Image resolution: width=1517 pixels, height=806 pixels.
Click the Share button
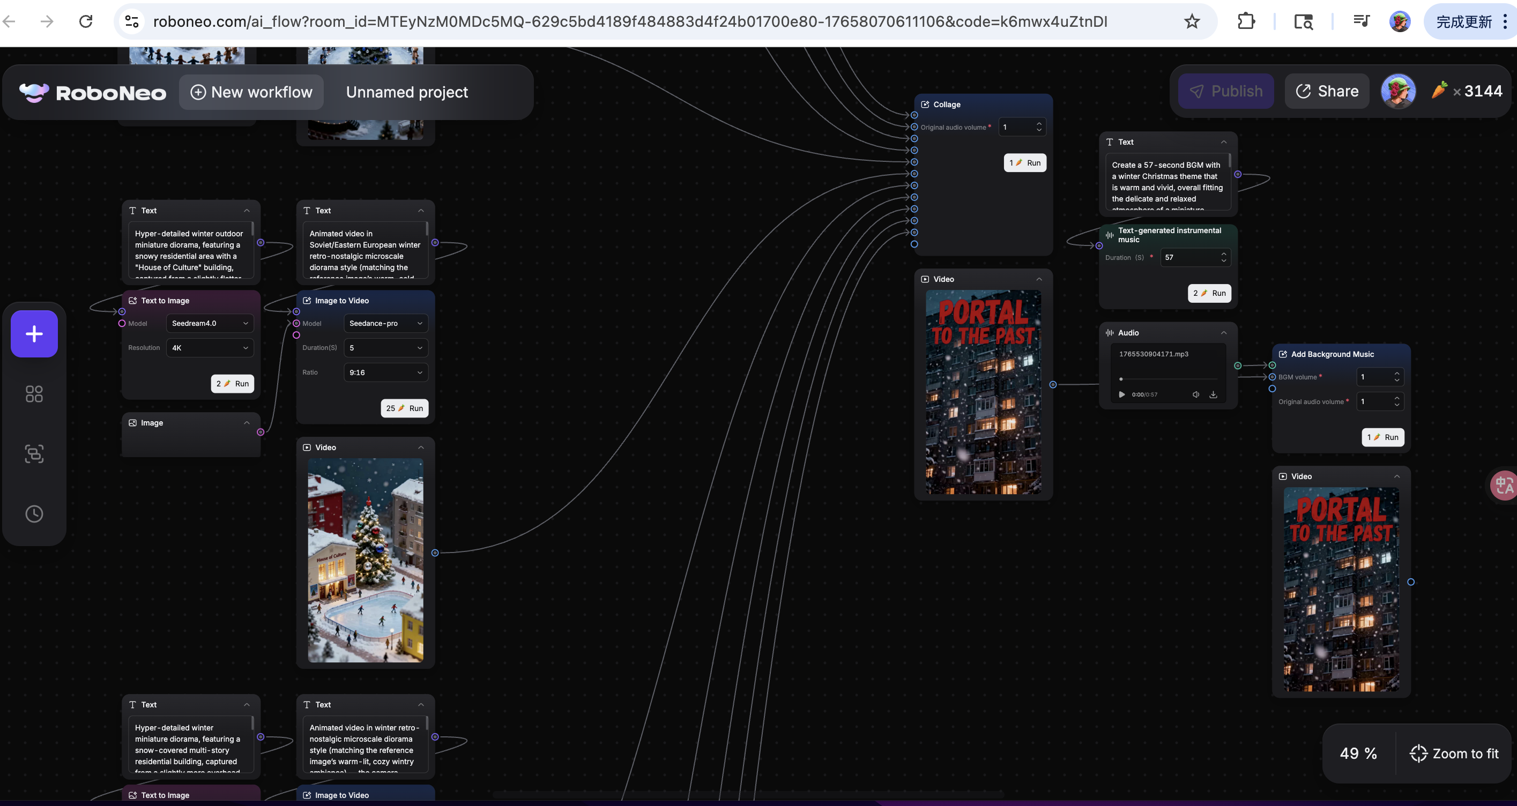pyautogui.click(x=1327, y=91)
